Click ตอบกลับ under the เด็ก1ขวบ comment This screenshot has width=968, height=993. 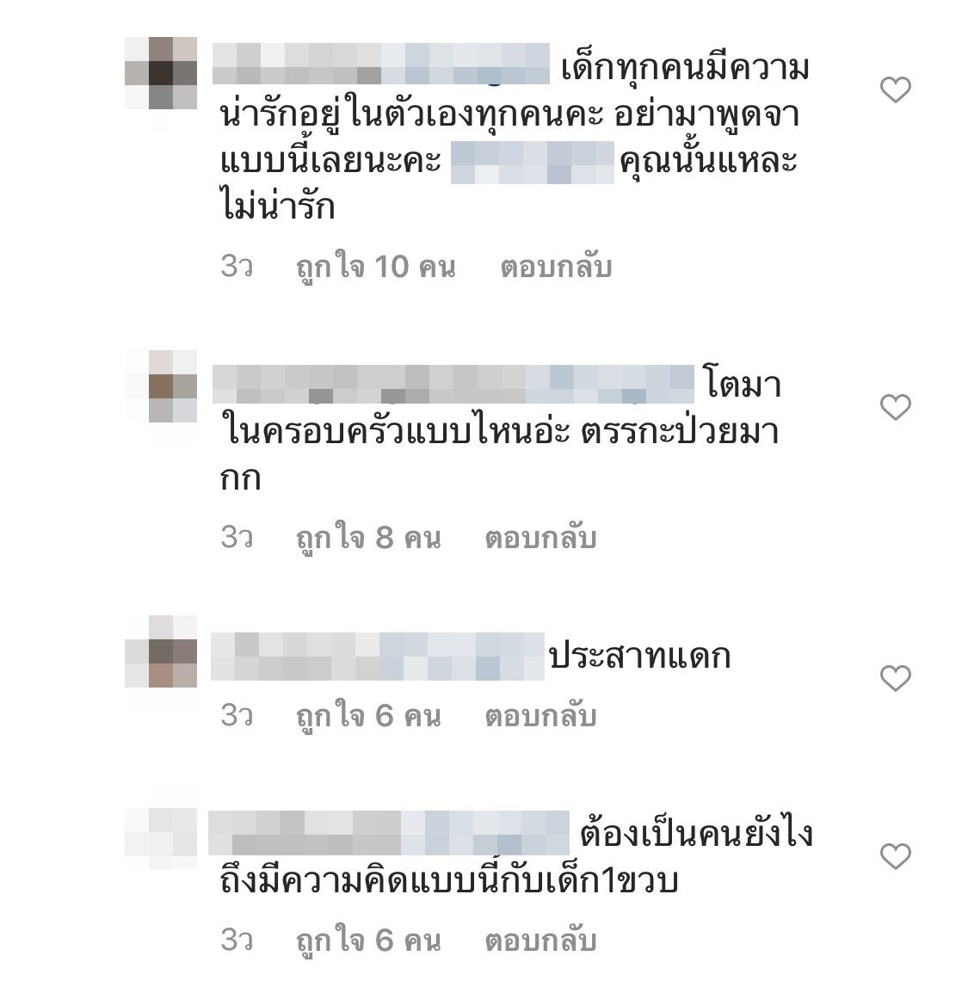(x=540, y=940)
